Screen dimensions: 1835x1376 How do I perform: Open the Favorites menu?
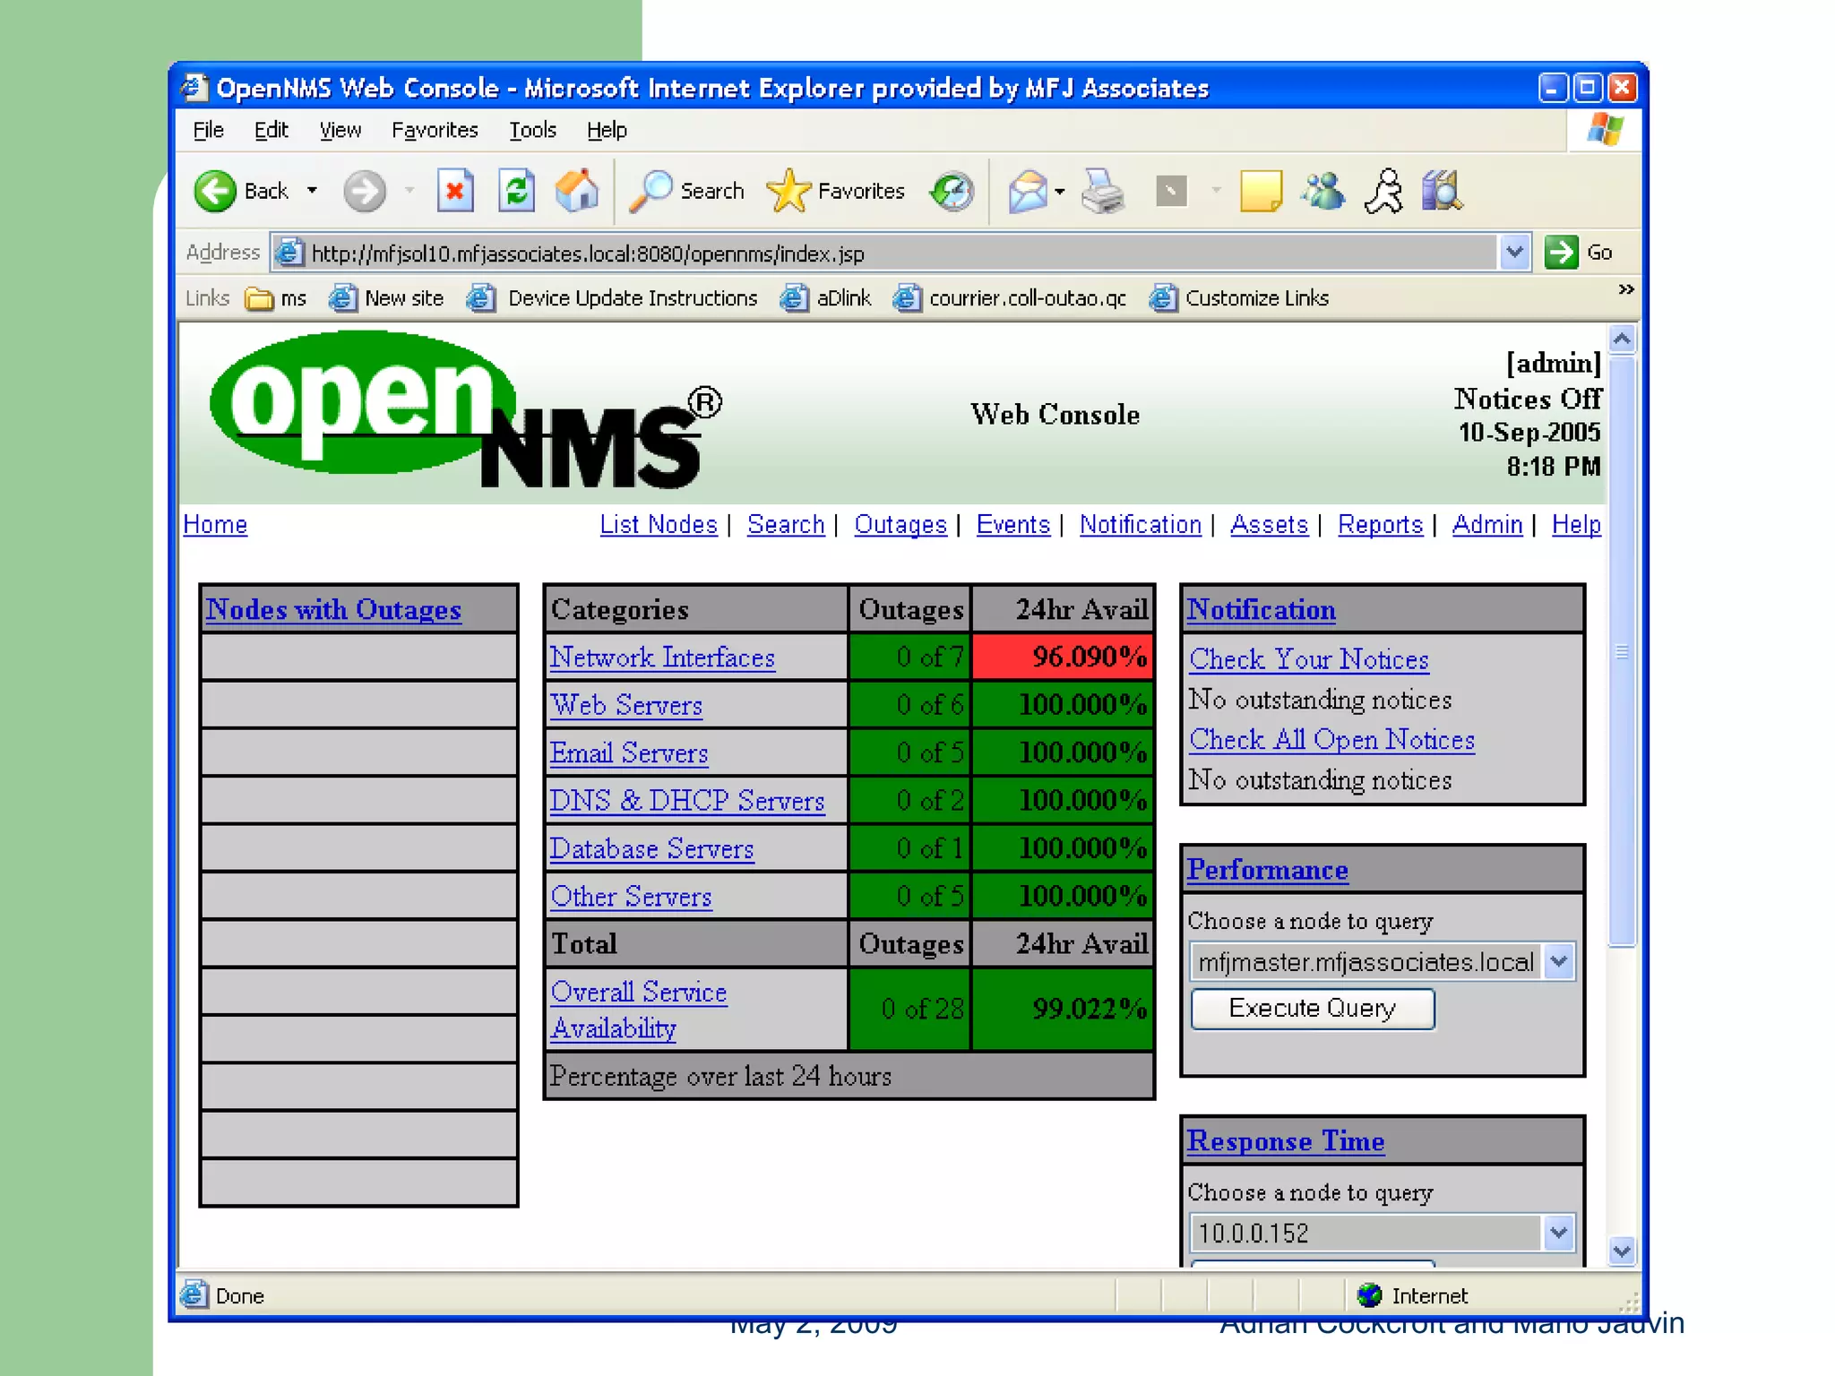[x=435, y=131]
